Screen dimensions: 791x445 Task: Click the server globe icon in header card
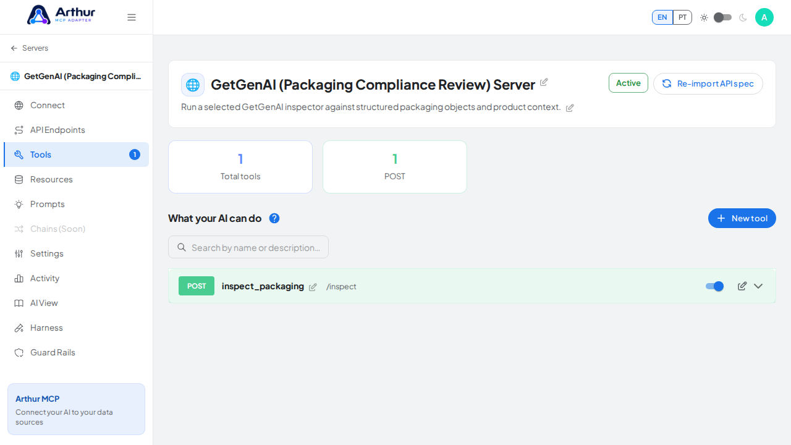tap(193, 85)
